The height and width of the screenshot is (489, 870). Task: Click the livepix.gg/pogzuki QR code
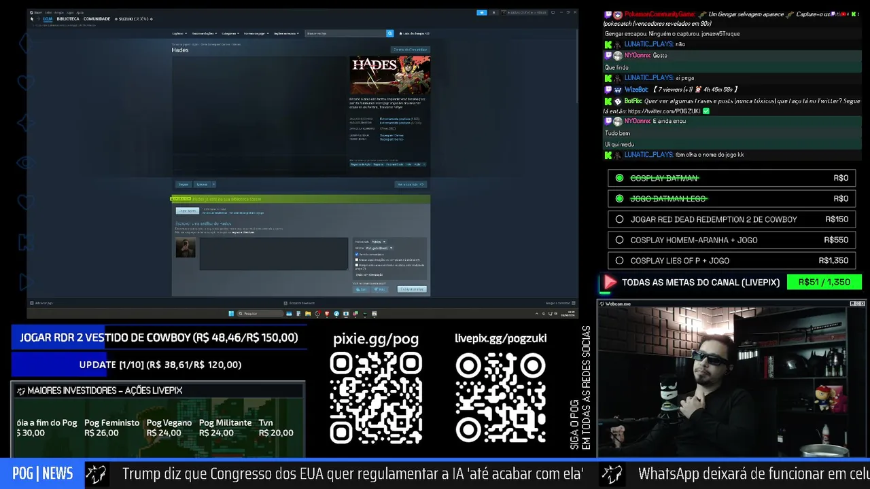click(501, 399)
